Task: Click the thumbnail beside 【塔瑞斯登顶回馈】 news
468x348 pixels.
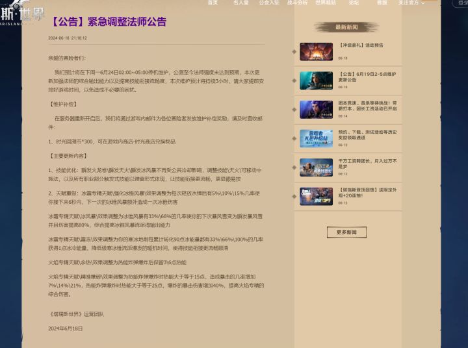Action: coord(316,196)
